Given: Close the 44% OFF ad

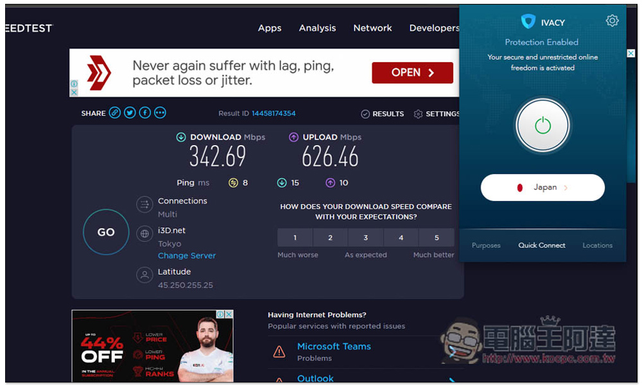Looking at the screenshot, I should click(x=229, y=314).
